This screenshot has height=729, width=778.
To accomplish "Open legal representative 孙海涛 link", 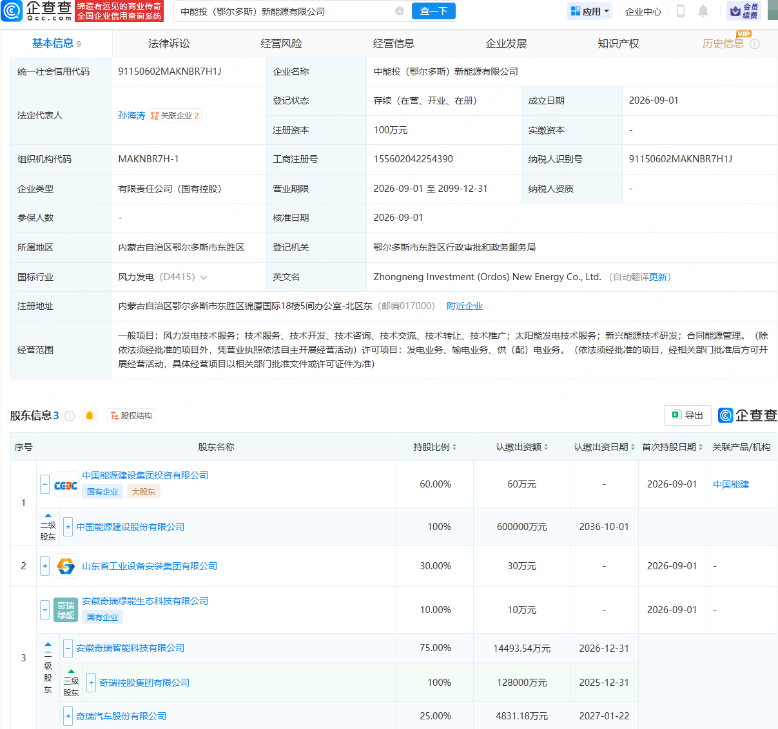I will click(x=131, y=116).
